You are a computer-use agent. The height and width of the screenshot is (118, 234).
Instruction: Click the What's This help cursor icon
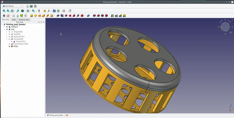[70, 11]
